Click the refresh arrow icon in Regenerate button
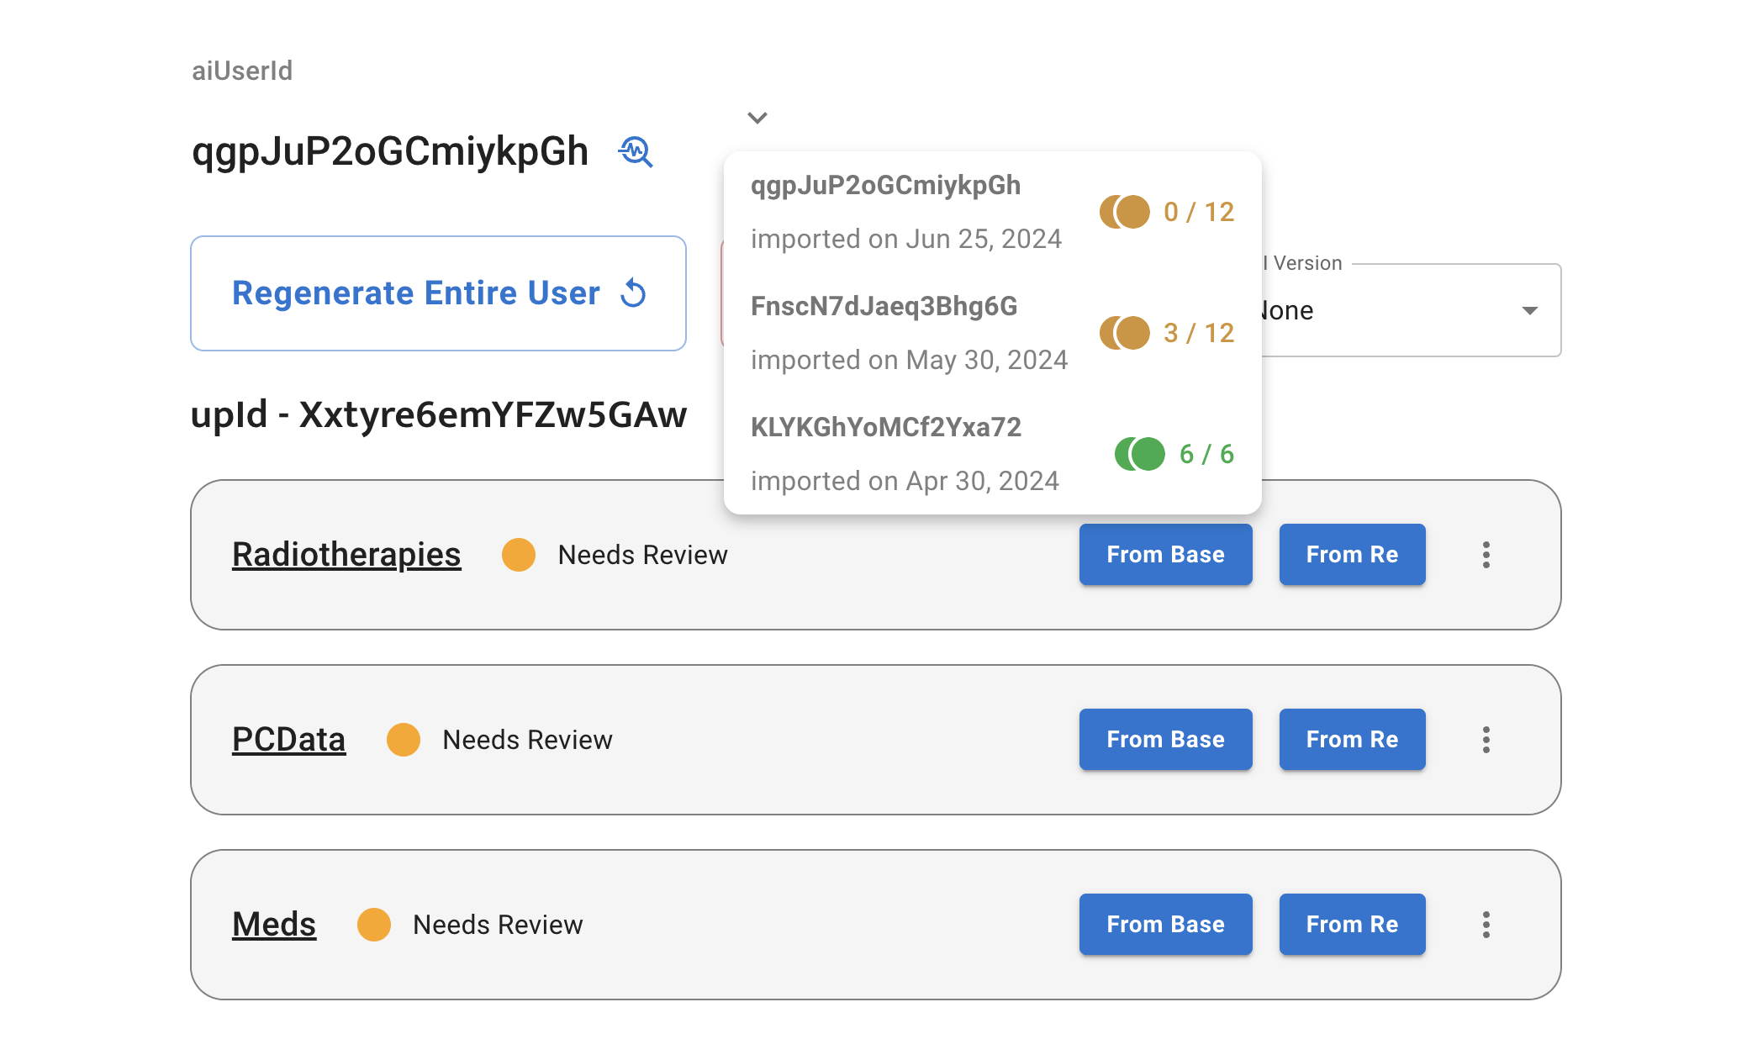Viewport: 1747px width, 1039px height. tap(633, 293)
